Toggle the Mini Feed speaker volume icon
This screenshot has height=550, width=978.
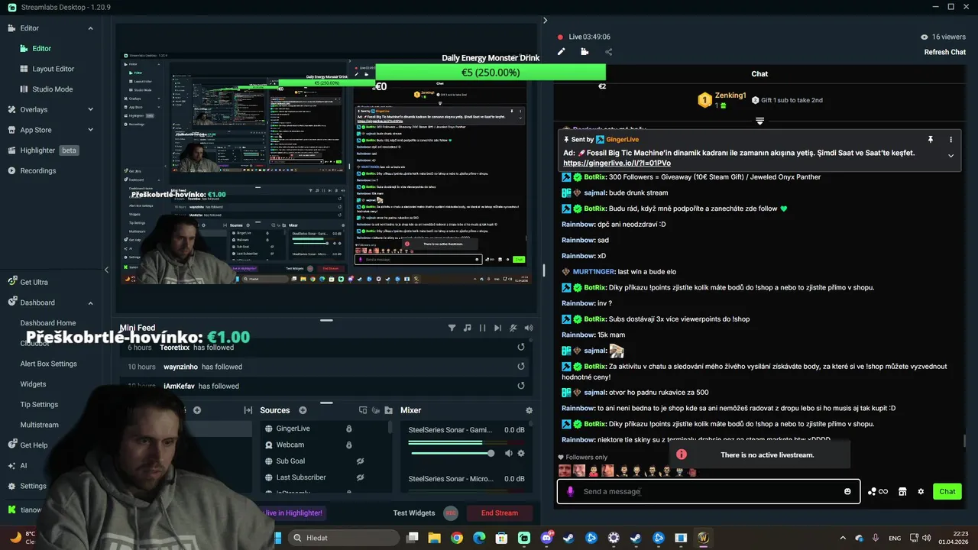(x=529, y=328)
